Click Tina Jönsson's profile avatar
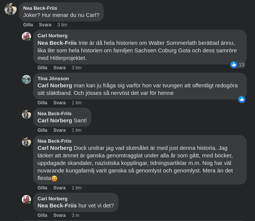The height and width of the screenshot is (221, 255). (26, 79)
